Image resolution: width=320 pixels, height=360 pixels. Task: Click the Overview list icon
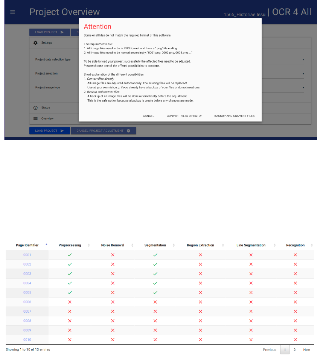(35, 119)
